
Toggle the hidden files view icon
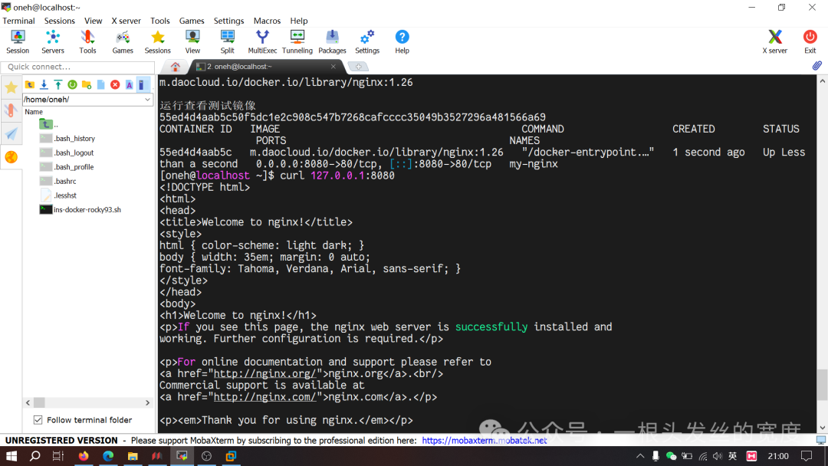point(142,84)
